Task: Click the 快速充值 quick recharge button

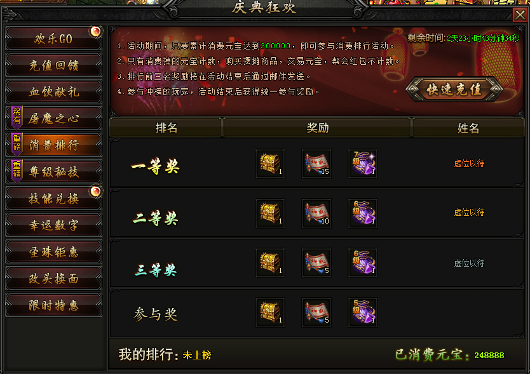Action: (454, 90)
